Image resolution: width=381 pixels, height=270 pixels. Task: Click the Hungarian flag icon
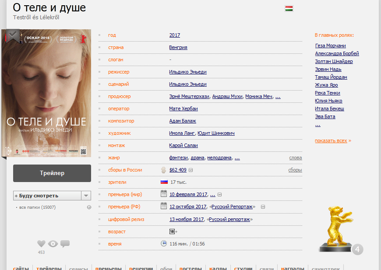pos(289,8)
